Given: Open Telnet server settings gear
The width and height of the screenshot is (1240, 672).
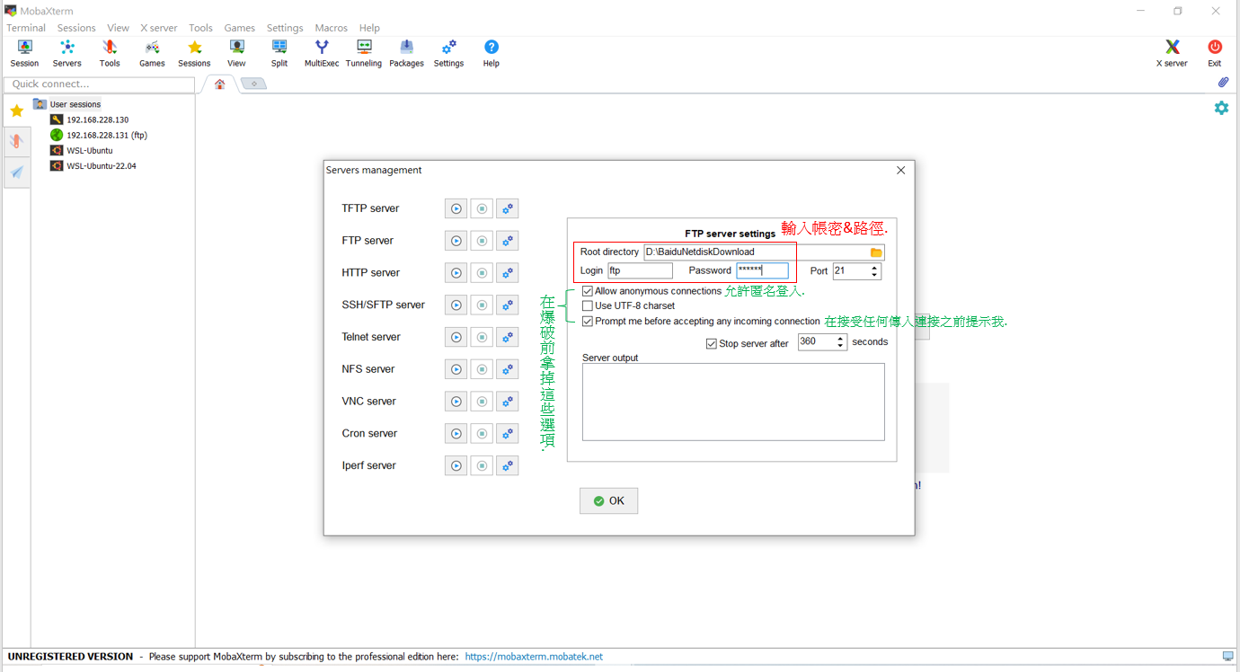Looking at the screenshot, I should point(508,337).
